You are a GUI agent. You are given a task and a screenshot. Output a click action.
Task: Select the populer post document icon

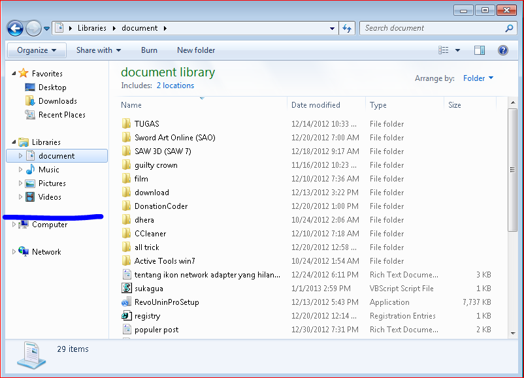pyautogui.click(x=127, y=330)
